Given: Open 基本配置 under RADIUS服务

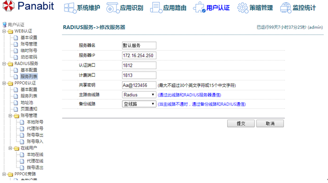Looking at the screenshot, I should pyautogui.click(x=29, y=70).
